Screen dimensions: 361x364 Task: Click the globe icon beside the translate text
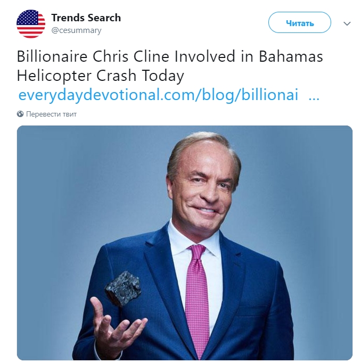(20, 114)
